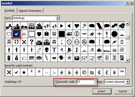Open the Font dropdown list
135x97 pixels.
click(58, 18)
